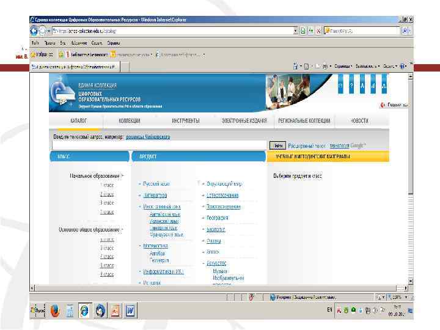Switch to Internet Explorer taskbar icon
The image size is (440, 330).
click(x=85, y=310)
